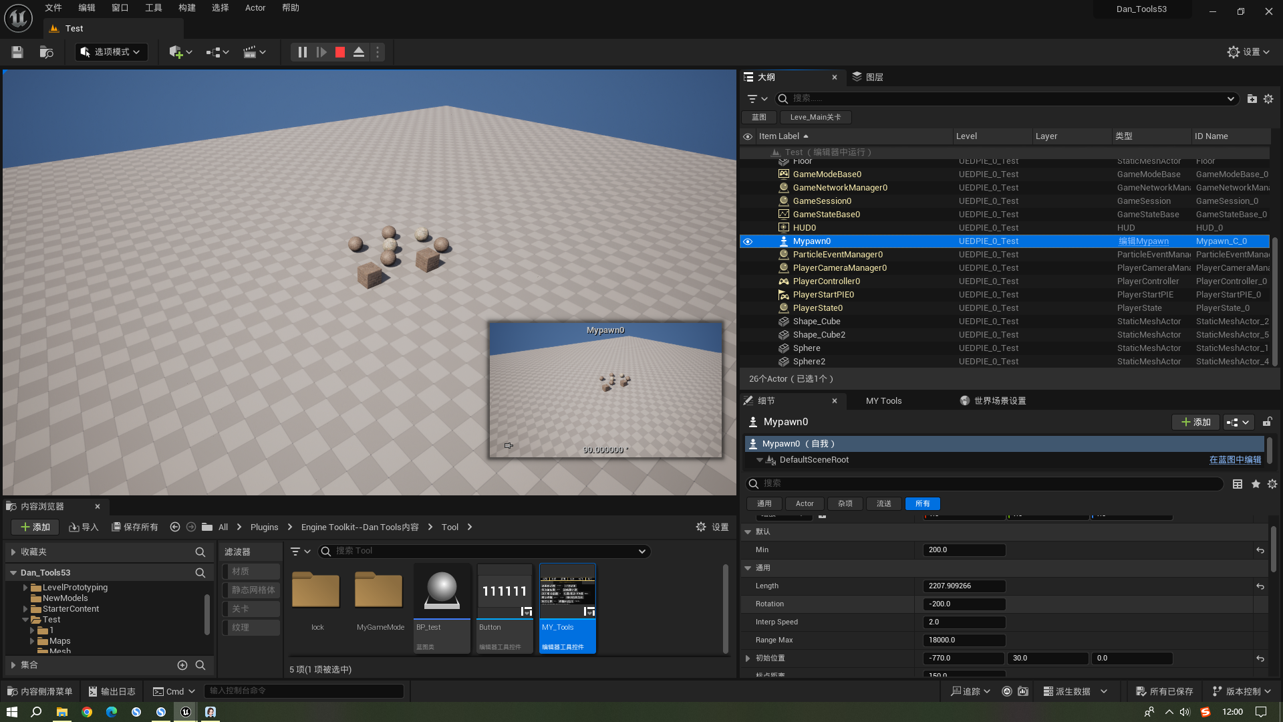Stop the play-in-editor session
1283x722 pixels.
[x=340, y=52]
